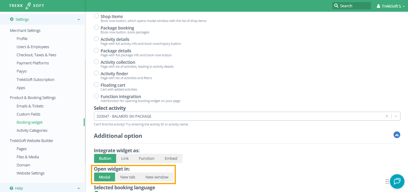This screenshot has height=192, width=408.
Task: Choose the Floating cart radio button
Action: click(x=96, y=85)
